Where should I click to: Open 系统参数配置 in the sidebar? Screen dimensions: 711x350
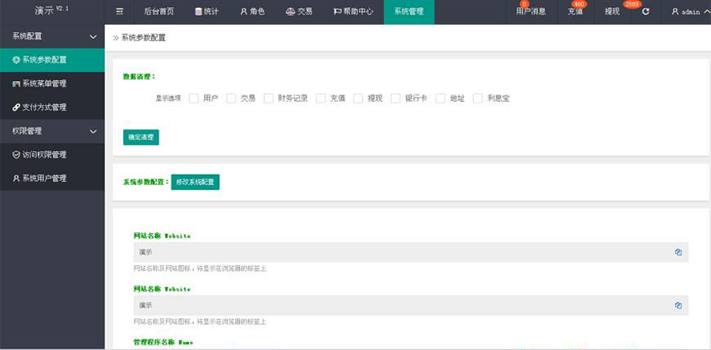tap(52, 60)
